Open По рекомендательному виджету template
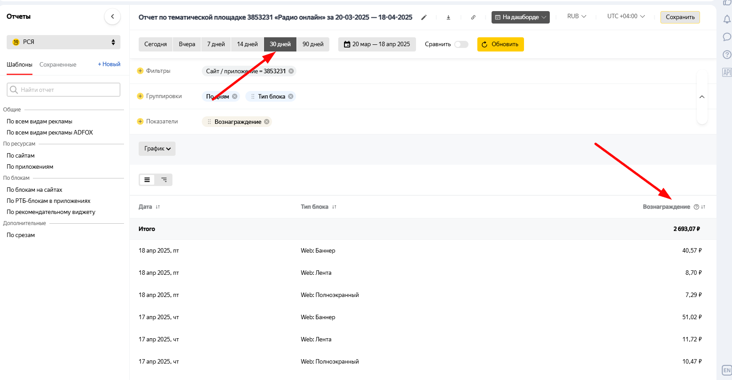Screen dimensions: 732x380 (x=51, y=212)
